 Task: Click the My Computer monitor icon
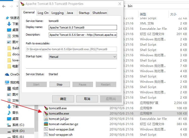coord(7,82)
